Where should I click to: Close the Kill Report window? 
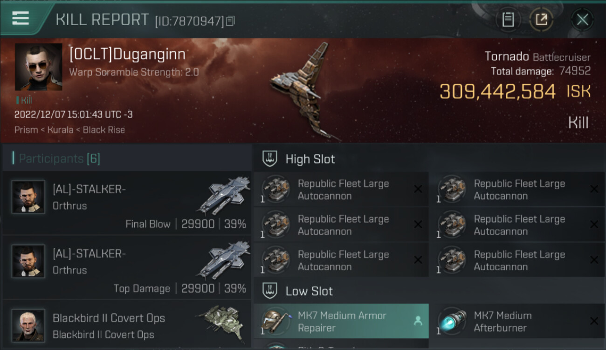click(582, 20)
